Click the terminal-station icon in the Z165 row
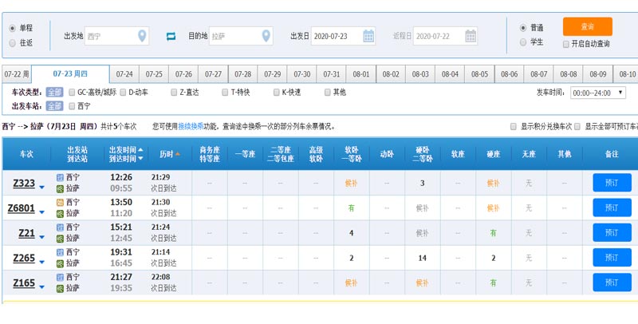The width and height of the screenshot is (638, 324). click(61, 288)
